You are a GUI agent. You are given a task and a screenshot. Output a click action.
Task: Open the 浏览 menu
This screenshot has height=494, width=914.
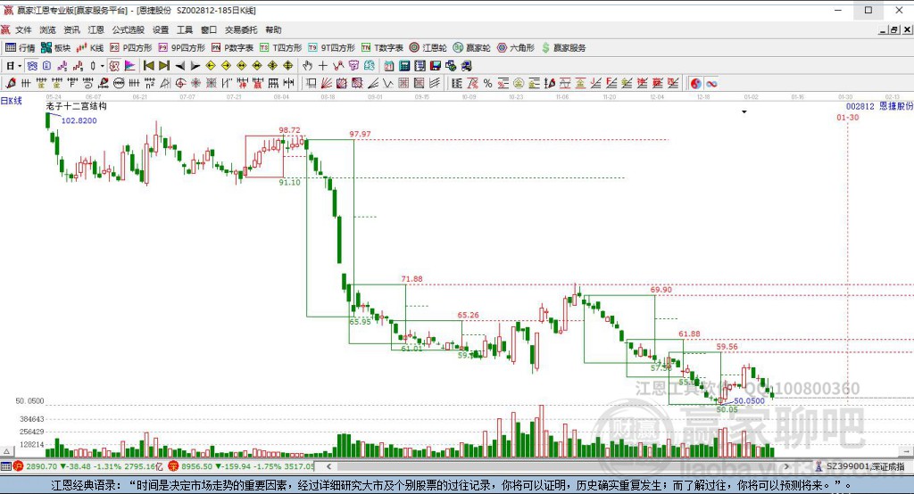point(48,29)
